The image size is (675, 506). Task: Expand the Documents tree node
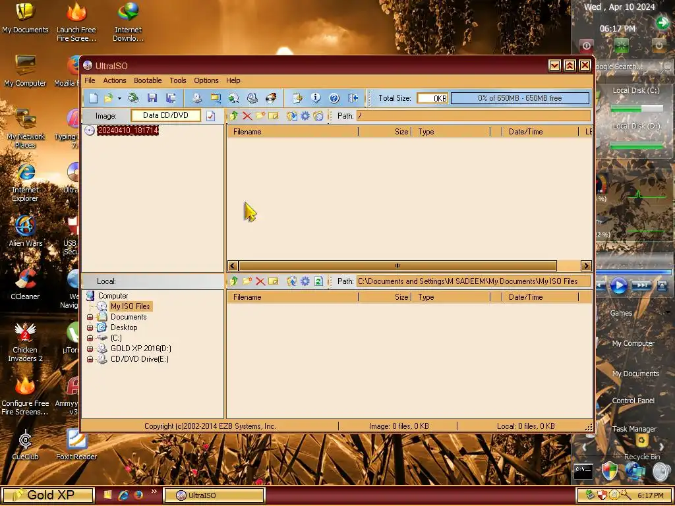click(90, 317)
